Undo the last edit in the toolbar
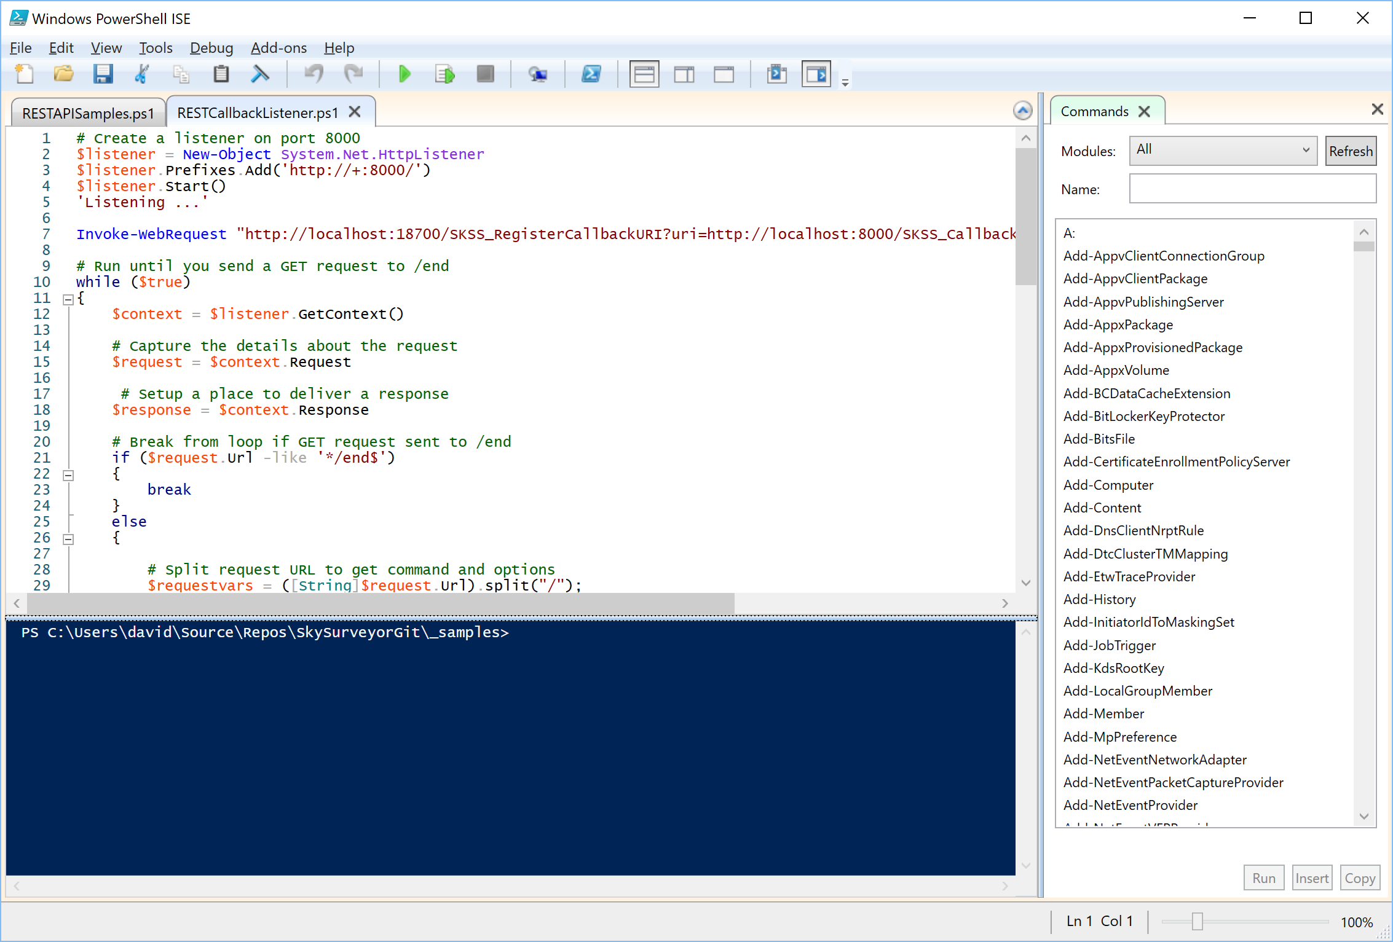 pos(314,74)
